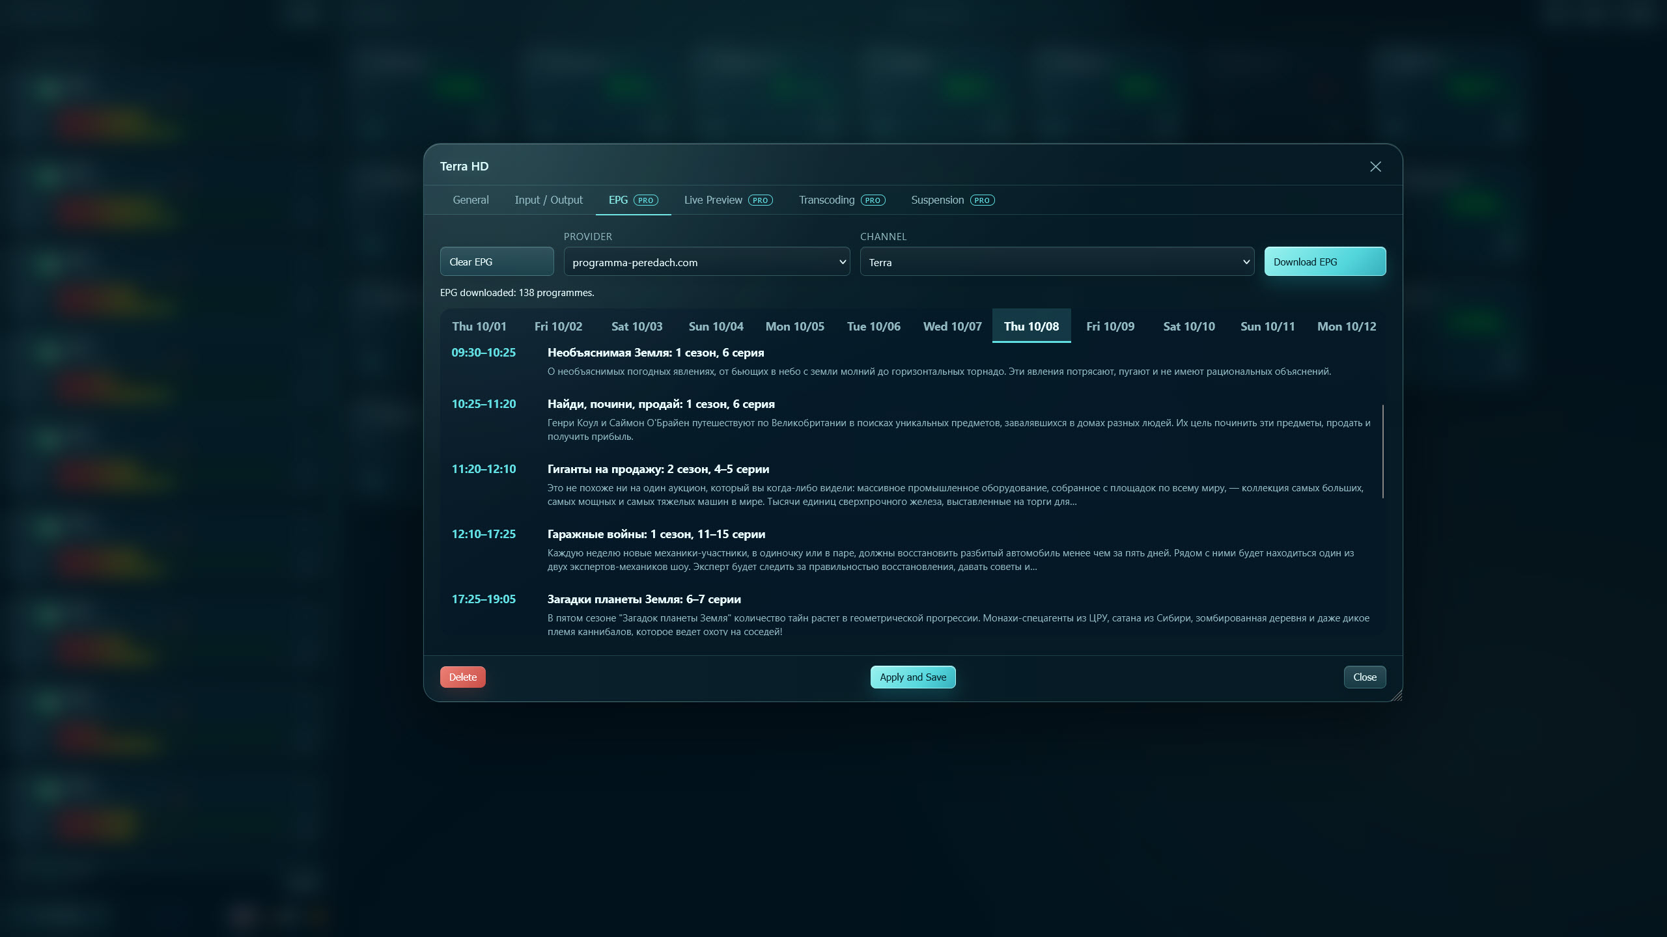Select the EPG tab
Image resolution: width=1667 pixels, height=937 pixels.
pyautogui.click(x=633, y=200)
